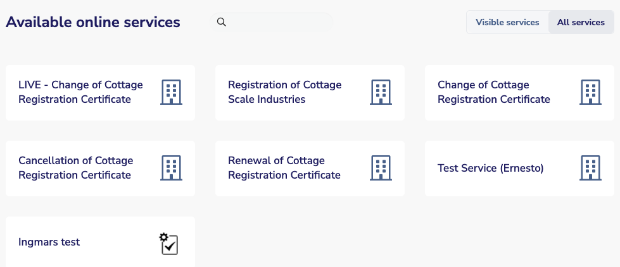This screenshot has width=620, height=267.
Task: Click the magnifying glass search icon
Action: click(x=222, y=22)
